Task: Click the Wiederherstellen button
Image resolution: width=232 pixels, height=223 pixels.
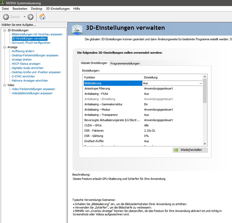Action: [190, 150]
